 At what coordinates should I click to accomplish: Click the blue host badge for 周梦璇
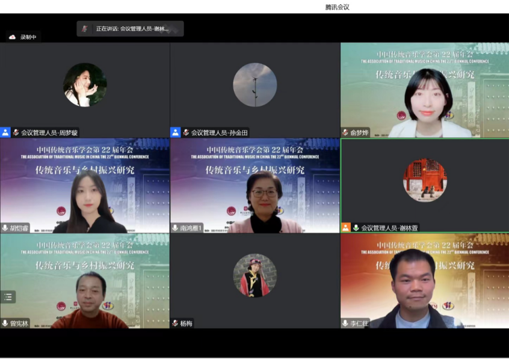coord(5,132)
